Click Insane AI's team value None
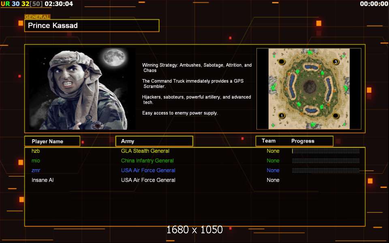The width and height of the screenshot is (389, 243). [273, 180]
